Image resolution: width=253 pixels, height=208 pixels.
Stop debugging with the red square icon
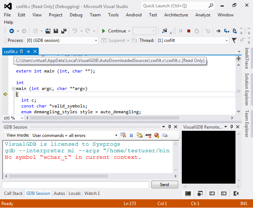click(189, 31)
